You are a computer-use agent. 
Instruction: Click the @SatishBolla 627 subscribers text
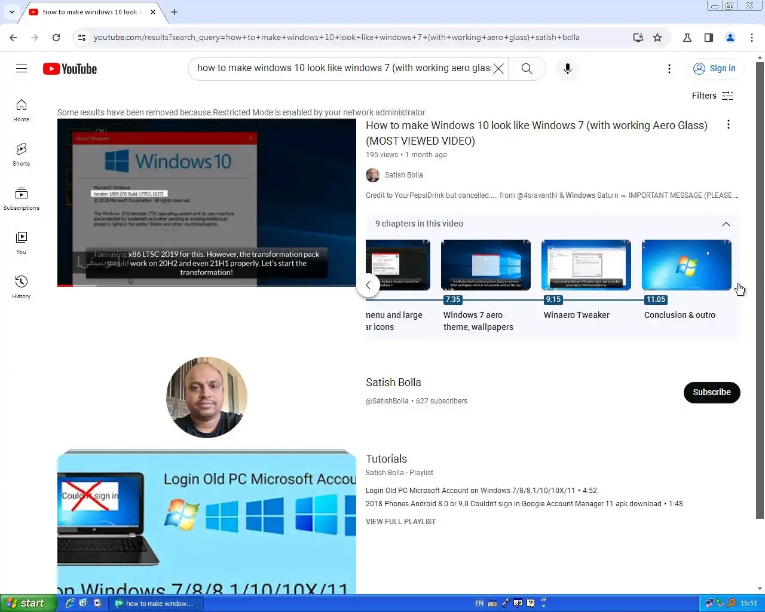click(417, 401)
